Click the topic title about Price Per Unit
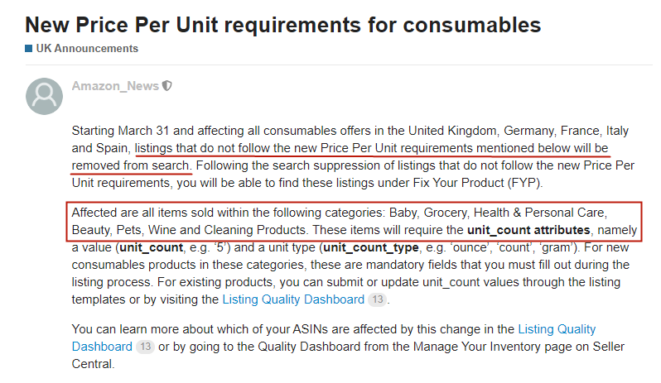661x383 pixels. [282, 24]
